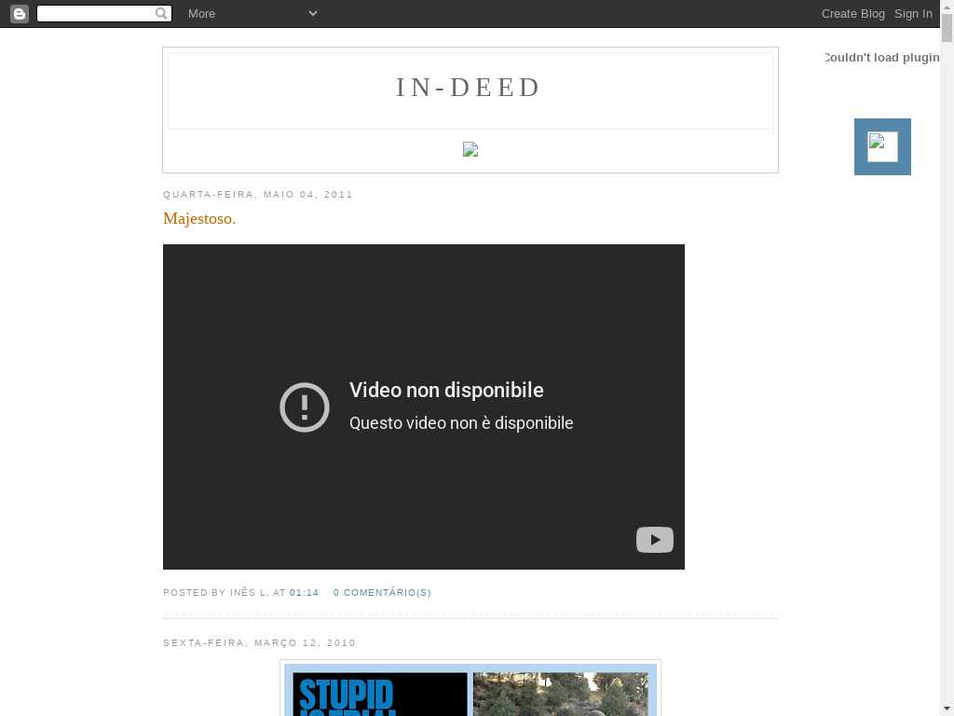The width and height of the screenshot is (954, 716).
Task: Go to Sign In
Action: coord(913,13)
